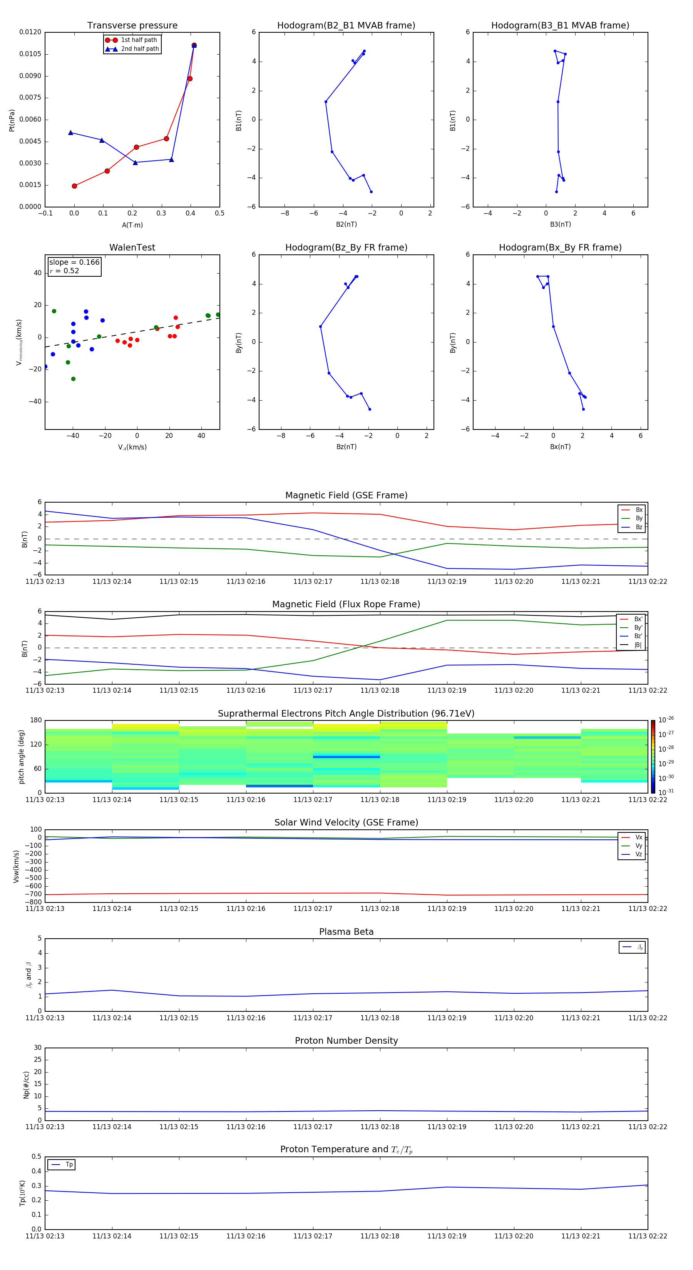Select the βp legend entry in Plasma Beta
Viewport: 693px width, 1270px height.
632,947
